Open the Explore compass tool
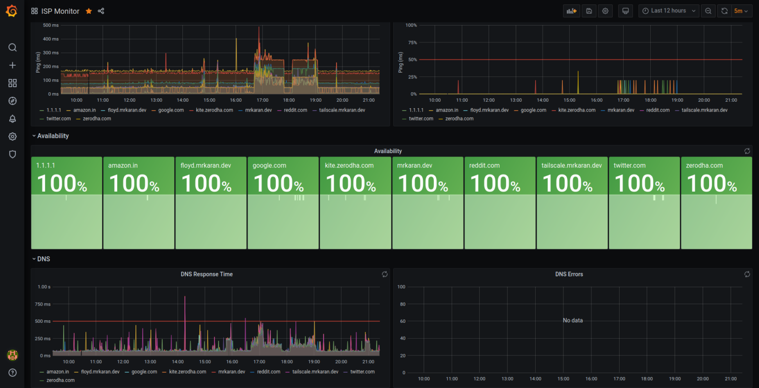The image size is (759, 388). click(x=12, y=101)
